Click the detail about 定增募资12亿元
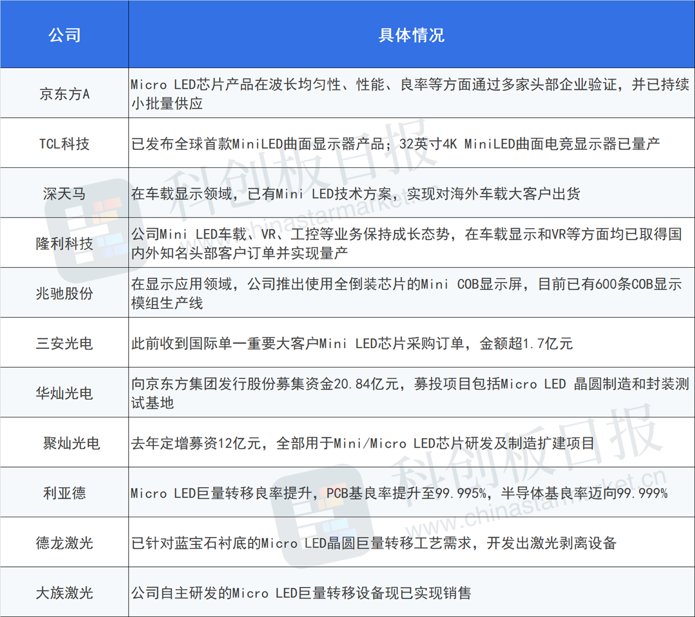Image resolution: width=695 pixels, height=617 pixels. [362, 443]
